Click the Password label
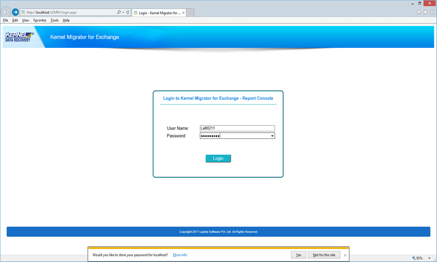437x262 pixels. 177,136
